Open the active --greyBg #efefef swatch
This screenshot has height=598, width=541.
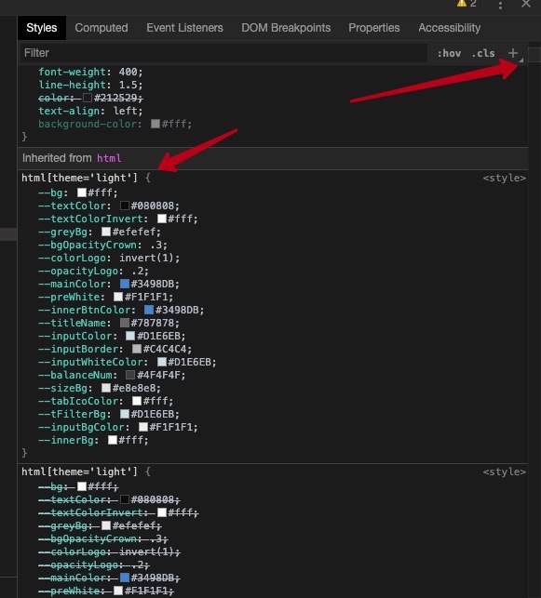coord(106,232)
